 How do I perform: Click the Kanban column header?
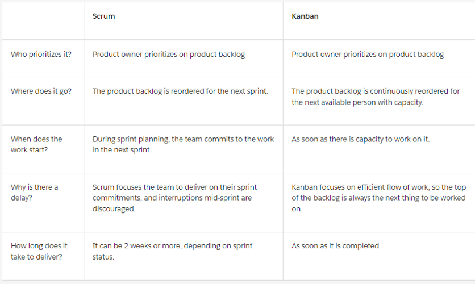305,16
